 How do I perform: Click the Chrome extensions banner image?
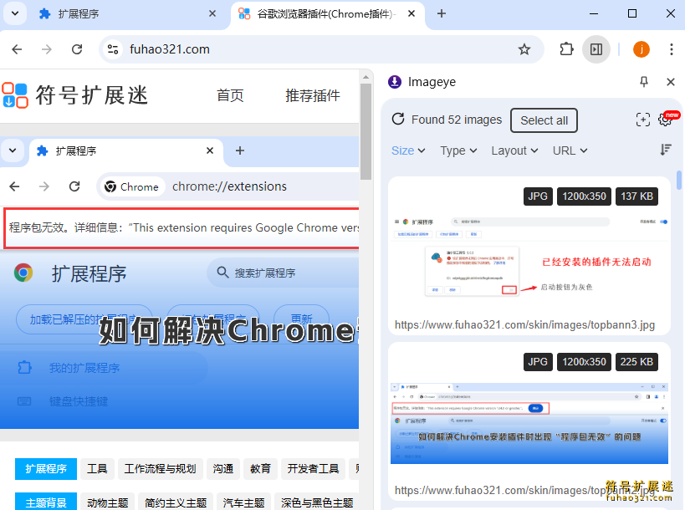(x=180, y=282)
